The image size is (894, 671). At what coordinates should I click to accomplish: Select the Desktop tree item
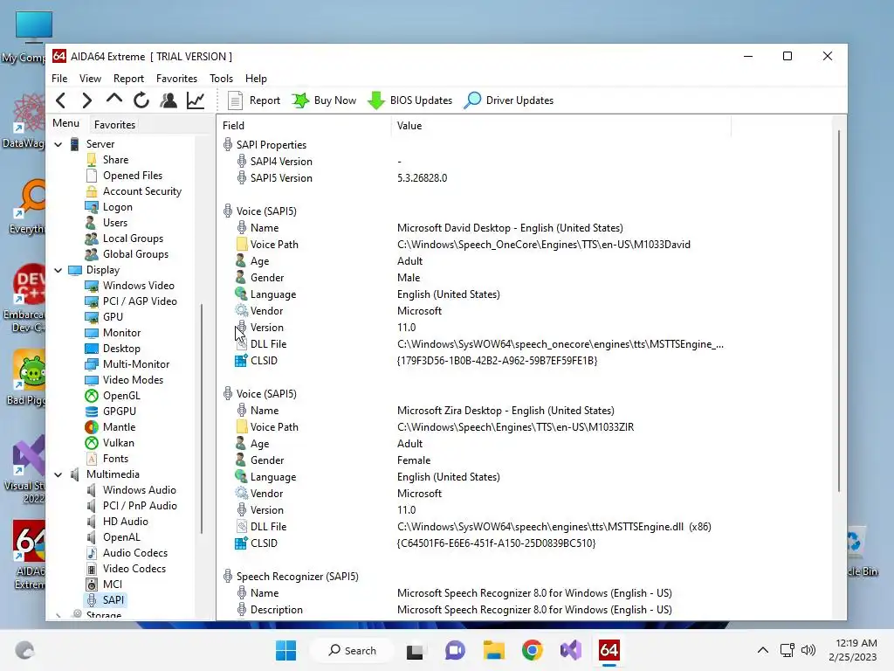[x=121, y=348]
